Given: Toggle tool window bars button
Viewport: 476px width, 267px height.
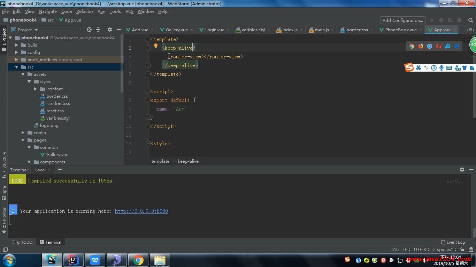Looking at the screenshot, I should [x=5, y=250].
